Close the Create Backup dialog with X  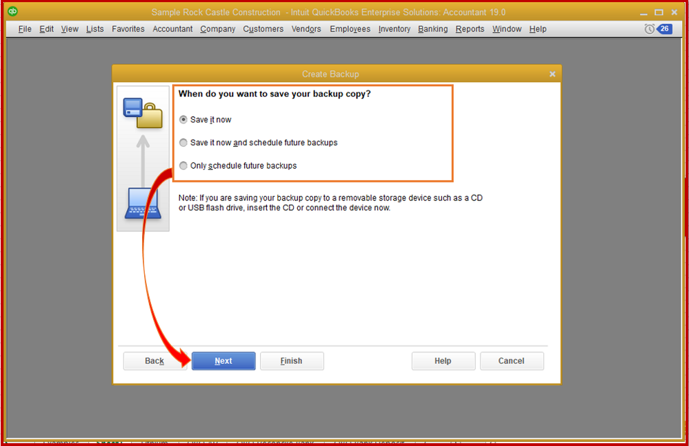click(552, 74)
